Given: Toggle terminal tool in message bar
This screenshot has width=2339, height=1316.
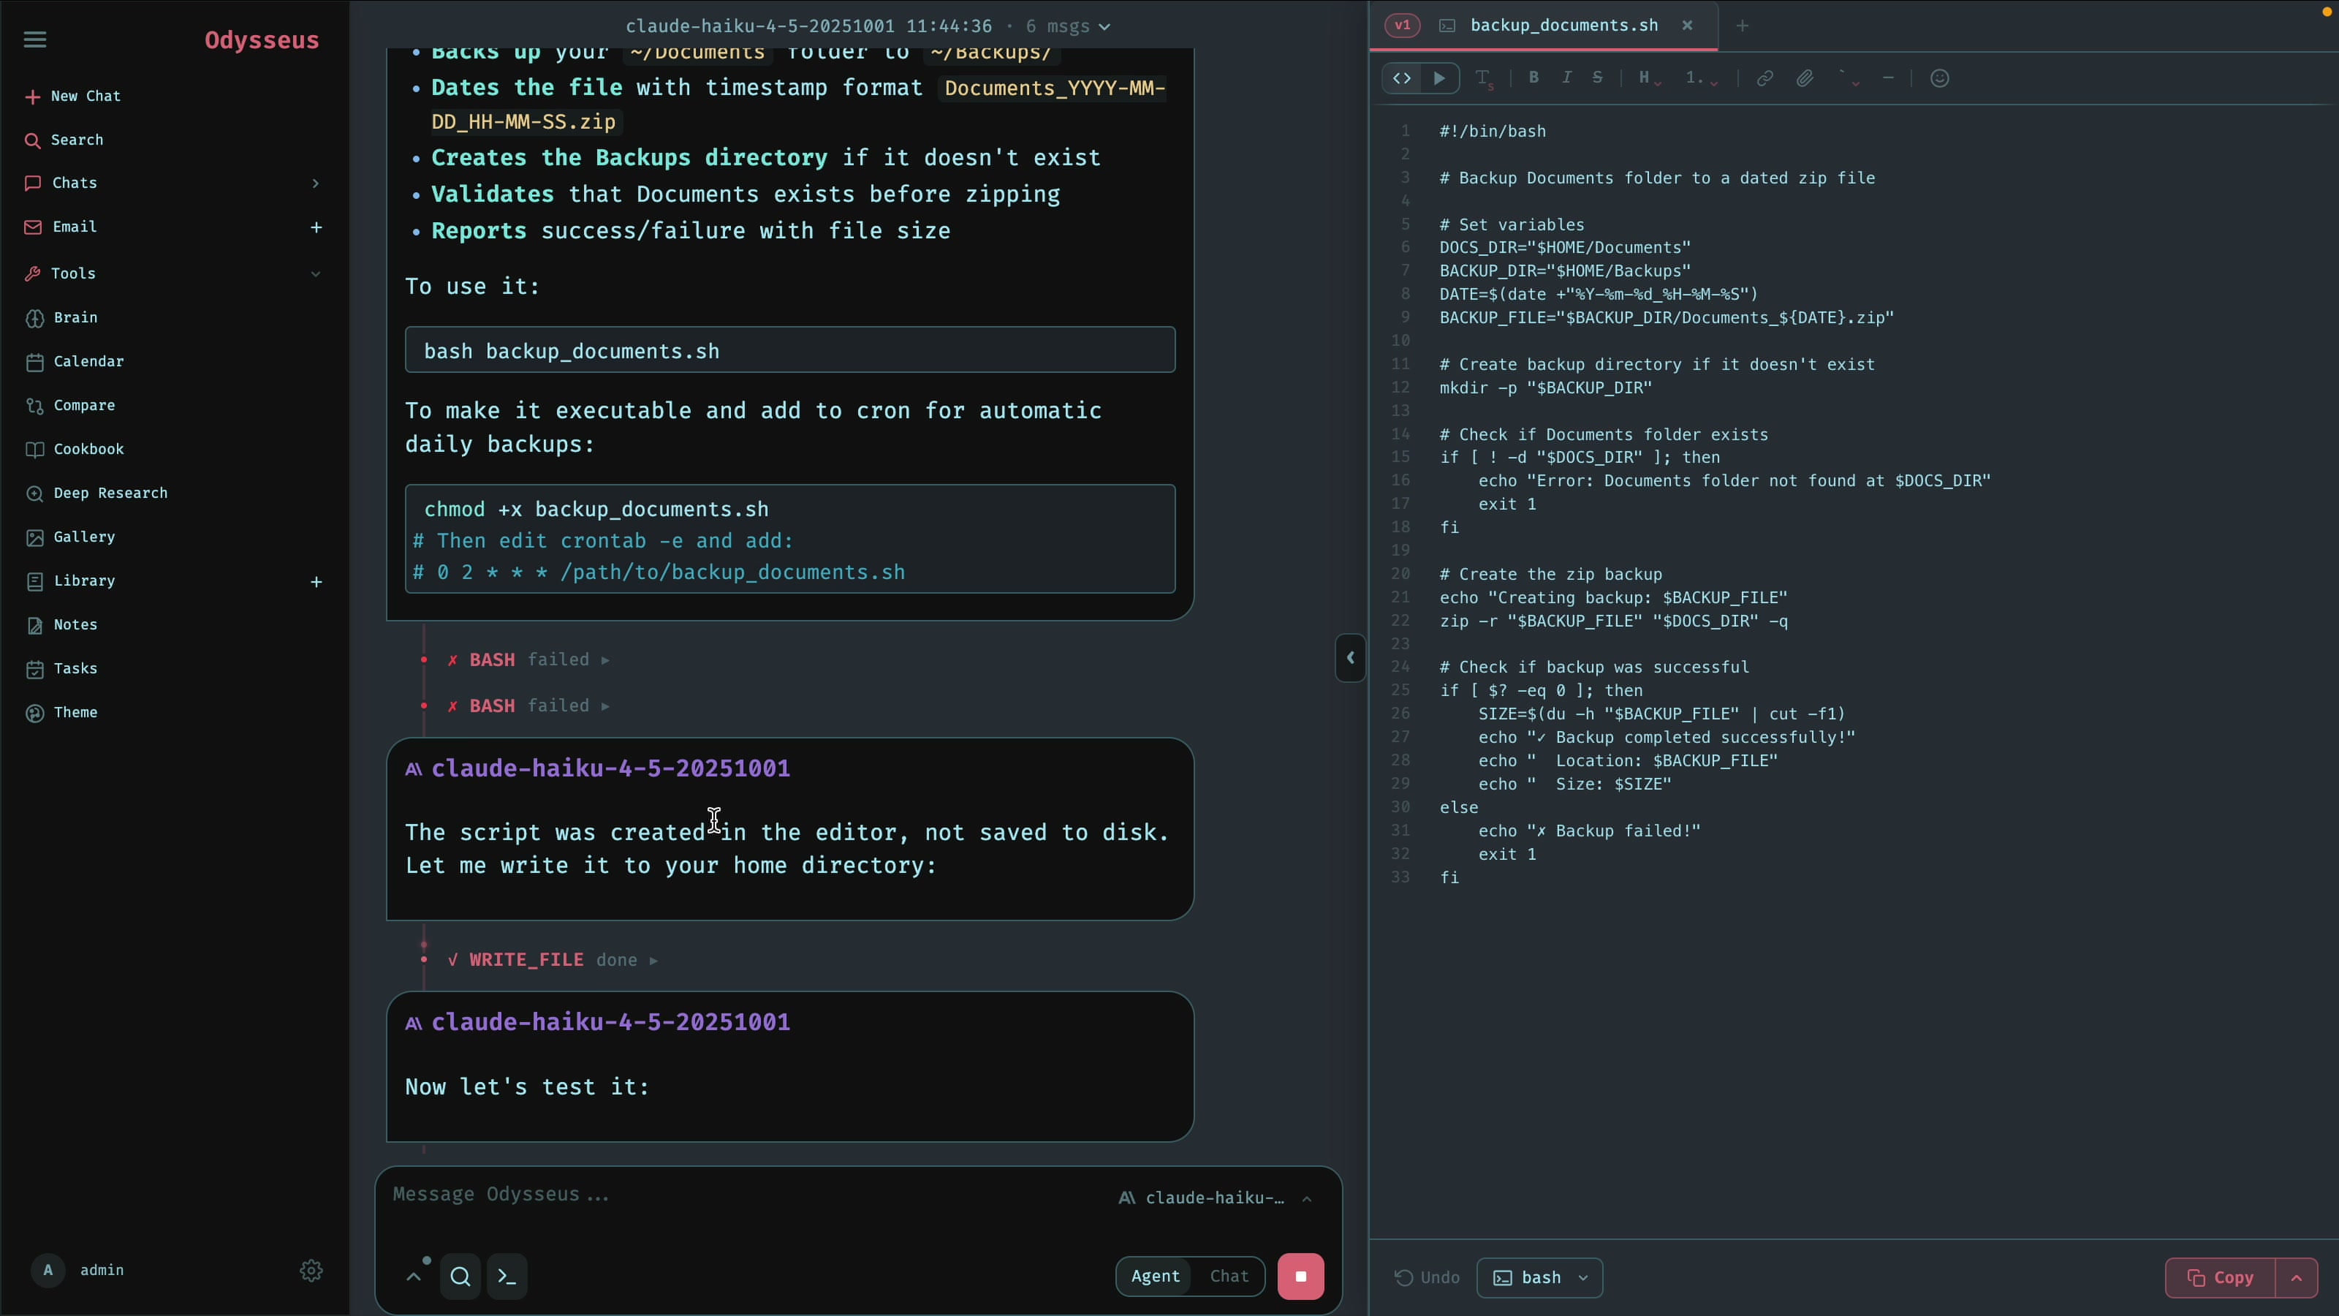Looking at the screenshot, I should pos(507,1277).
